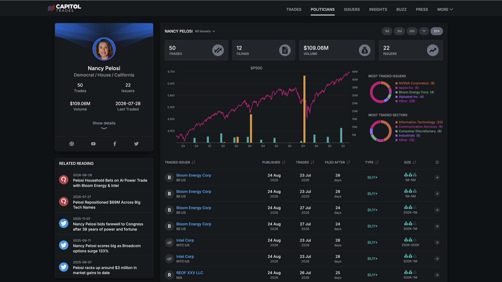The height and width of the screenshot is (282, 502).
Task: Click the Issuers trending arrow icon
Action: coord(433,50)
